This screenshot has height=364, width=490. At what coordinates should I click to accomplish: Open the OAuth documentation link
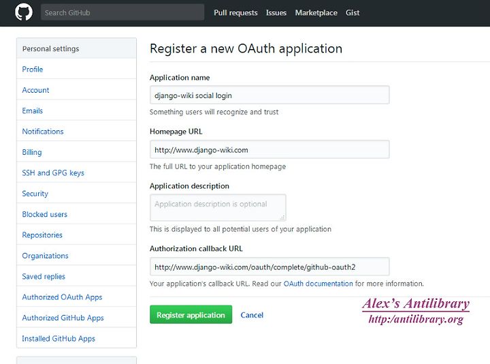tap(318, 284)
